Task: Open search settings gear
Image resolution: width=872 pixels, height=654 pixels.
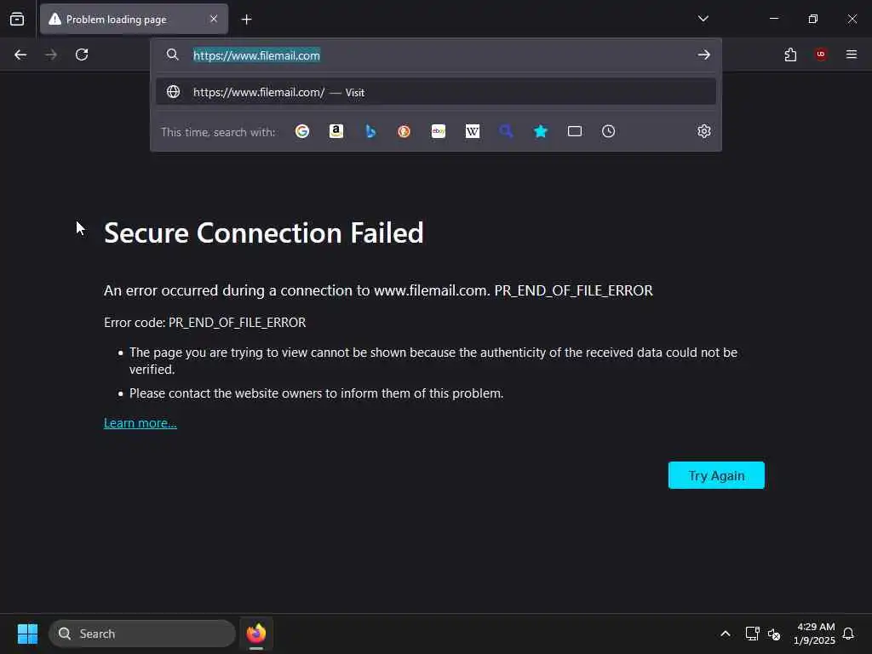Action: click(x=704, y=131)
